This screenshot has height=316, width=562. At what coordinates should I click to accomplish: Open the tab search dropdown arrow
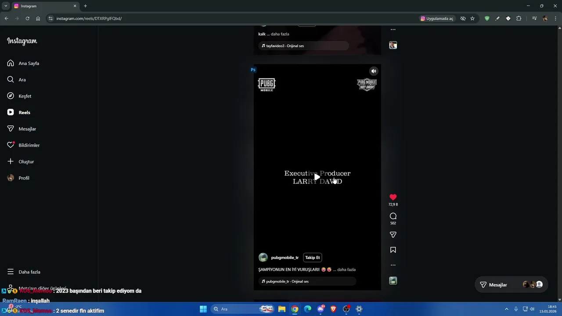(6, 6)
